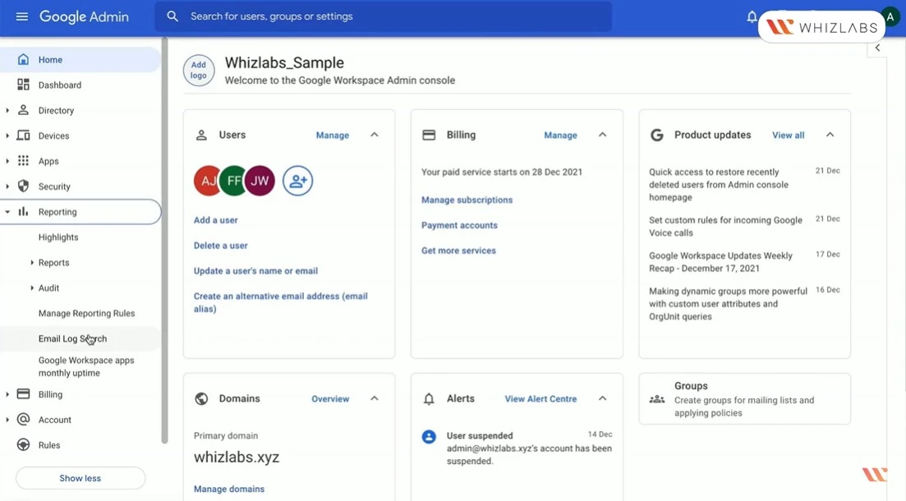Click the Add logo button
Image resolution: width=906 pixels, height=501 pixels.
click(198, 70)
